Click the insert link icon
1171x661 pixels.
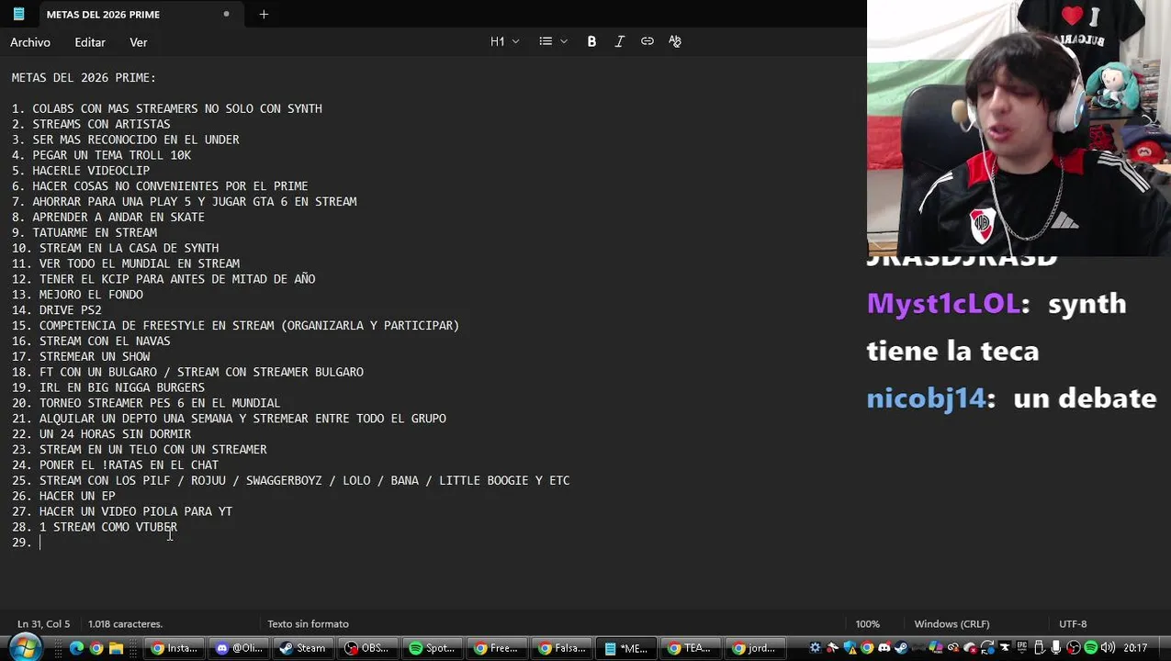tap(647, 41)
